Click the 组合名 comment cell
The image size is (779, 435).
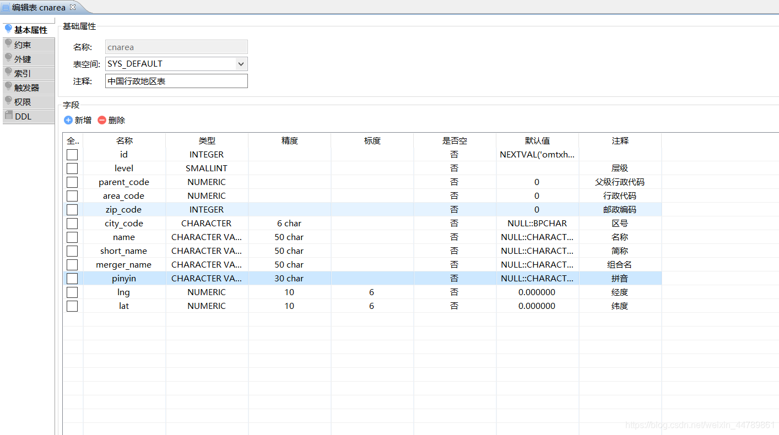point(620,265)
